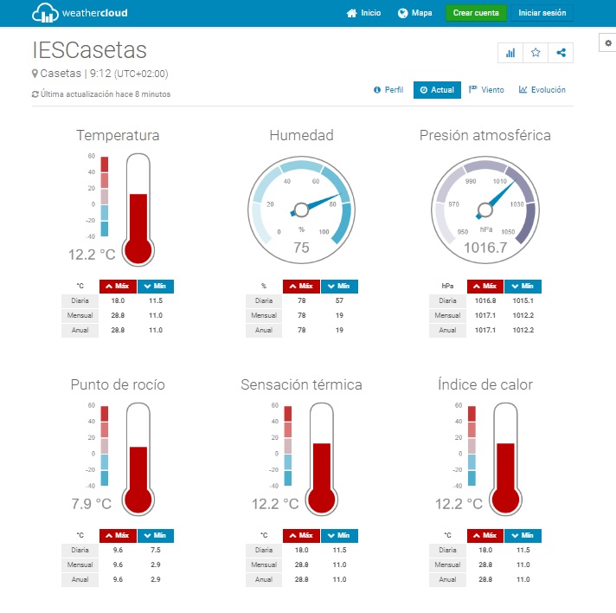Click the 12.2 °C Temperatura reading
This screenshot has width=616, height=613.
pos(92,255)
